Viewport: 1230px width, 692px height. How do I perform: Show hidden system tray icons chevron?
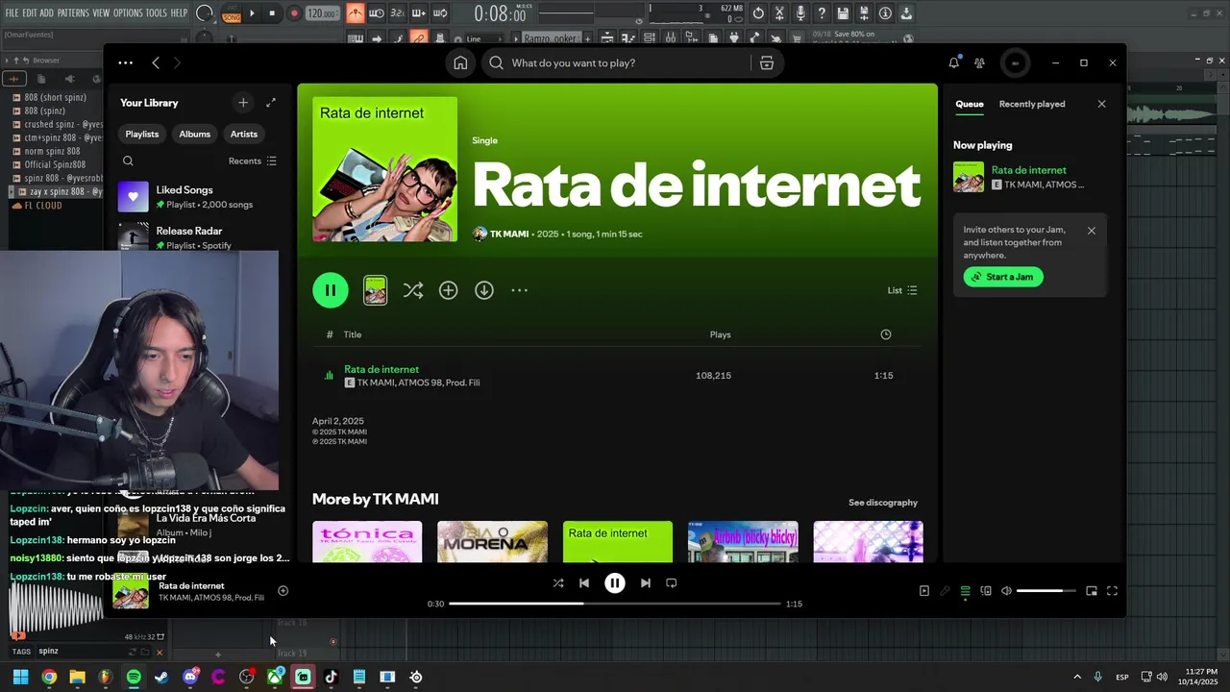coord(1077,677)
